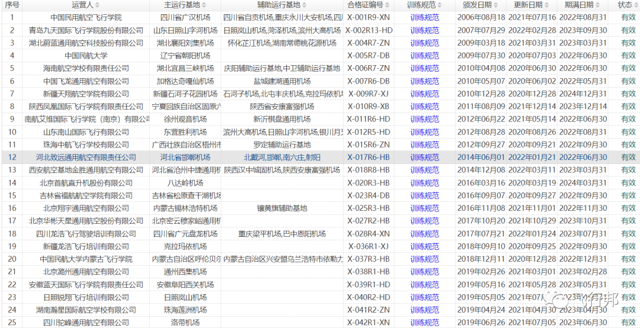
Task: Select operator 海南航空学校有限责任公司
Action: pyautogui.click(x=86, y=68)
